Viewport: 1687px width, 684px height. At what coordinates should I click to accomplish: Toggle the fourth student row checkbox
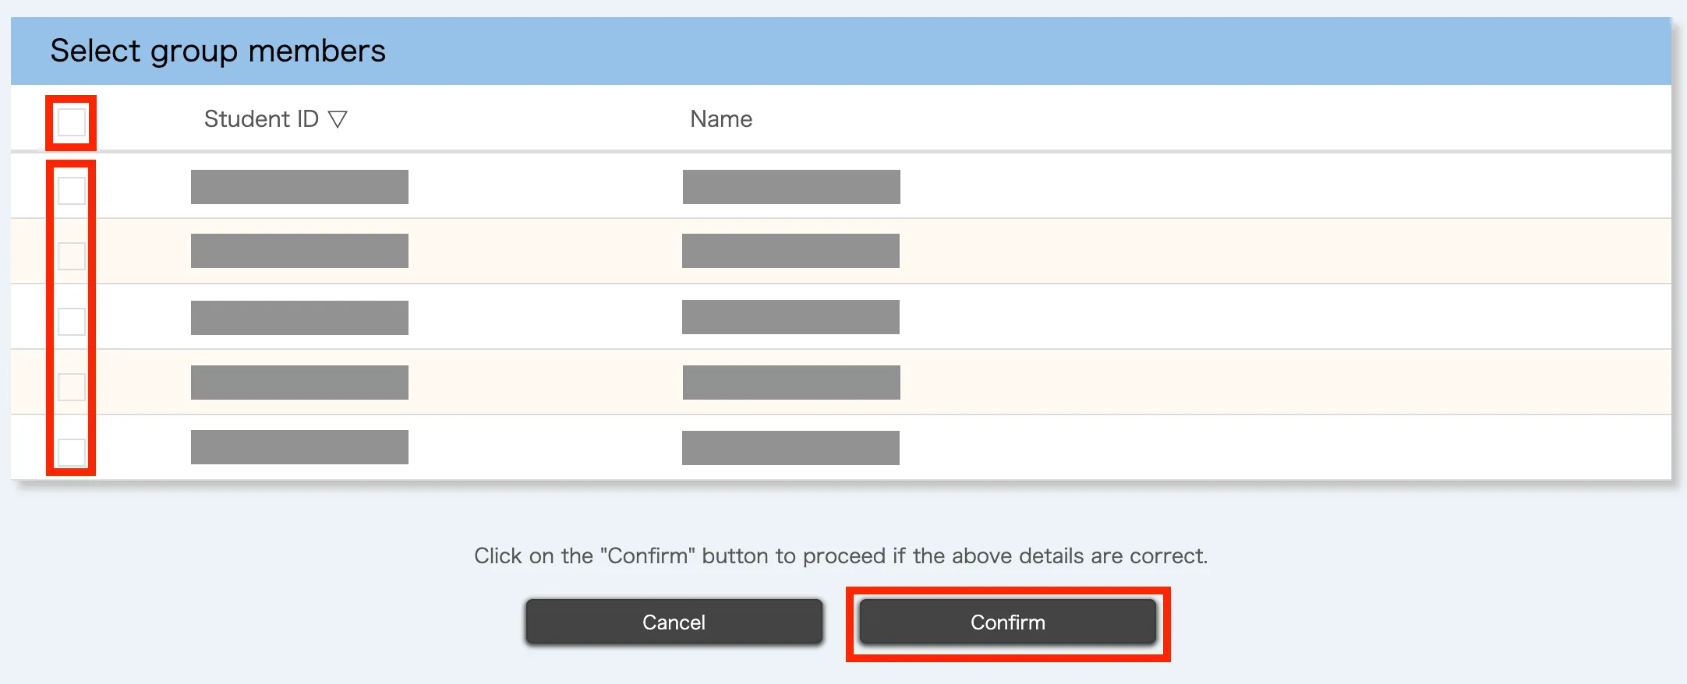[x=72, y=386]
